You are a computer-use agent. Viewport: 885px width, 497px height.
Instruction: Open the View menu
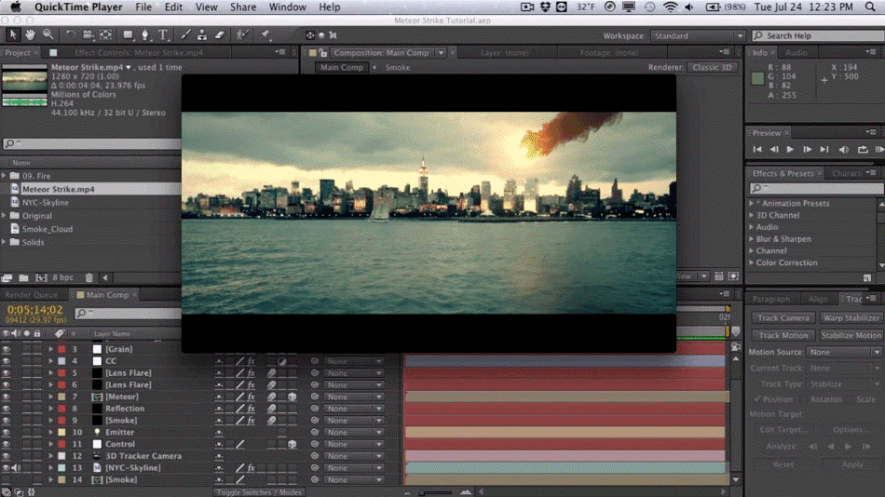tap(206, 7)
